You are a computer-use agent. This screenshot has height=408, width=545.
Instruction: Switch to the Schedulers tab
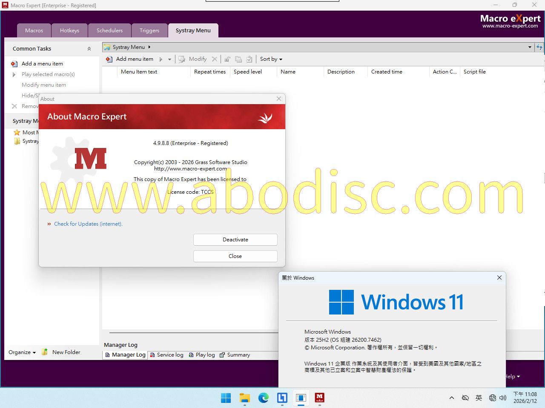(x=109, y=31)
